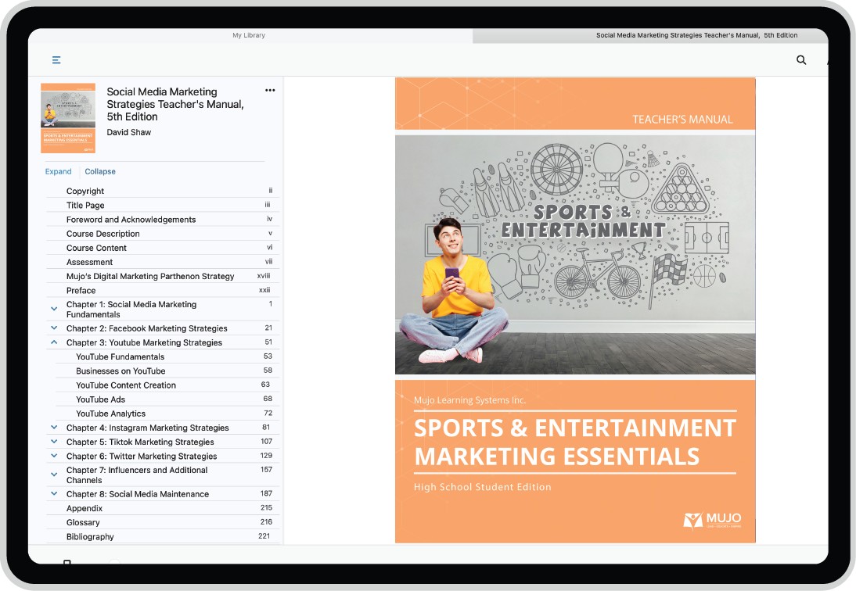The image size is (856, 591).
Task: Open Chapter 6: Twitter Marketing Strategies
Action: [x=142, y=456]
